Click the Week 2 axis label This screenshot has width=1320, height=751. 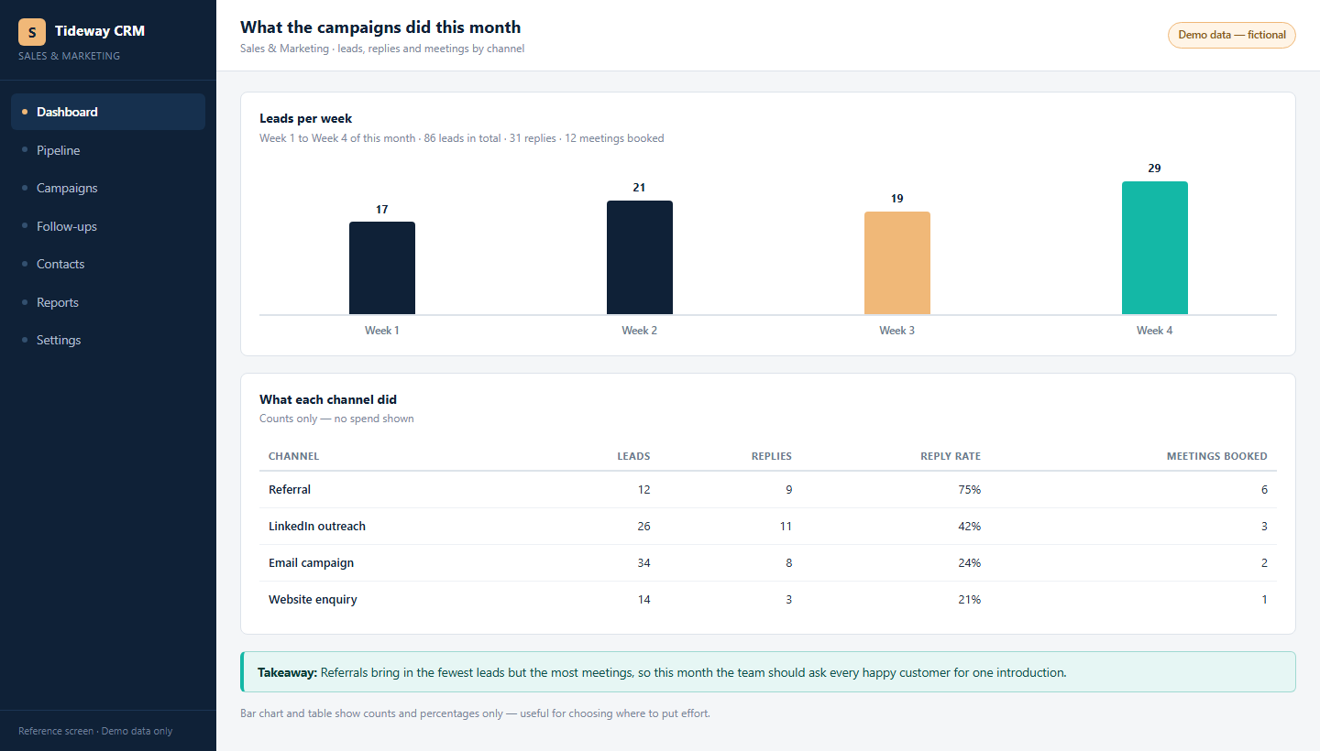click(x=640, y=331)
